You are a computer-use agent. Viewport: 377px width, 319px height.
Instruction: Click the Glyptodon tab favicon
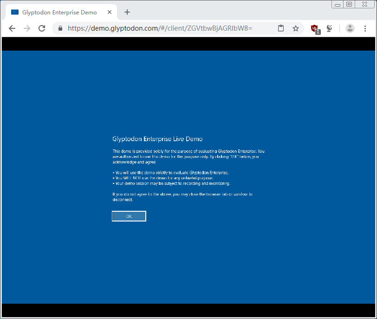point(15,12)
